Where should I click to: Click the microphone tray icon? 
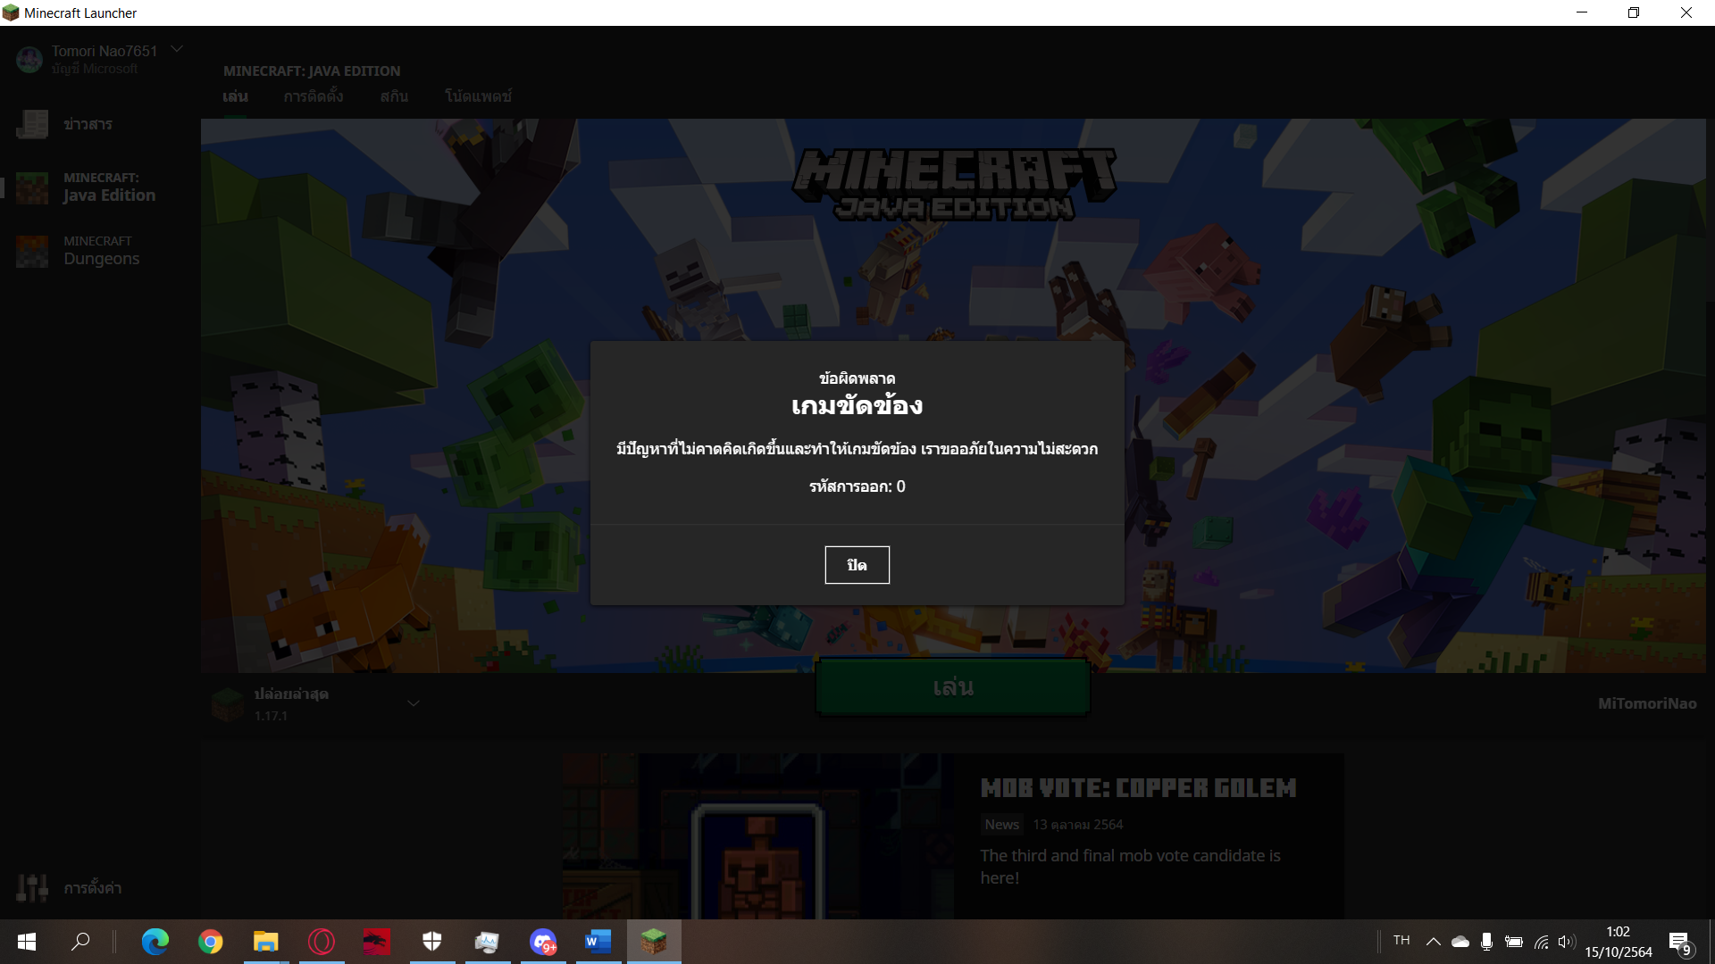point(1486,942)
